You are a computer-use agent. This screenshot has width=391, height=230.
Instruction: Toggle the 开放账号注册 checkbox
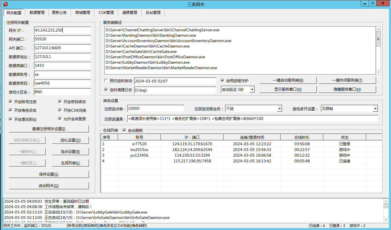click(x=11, y=102)
